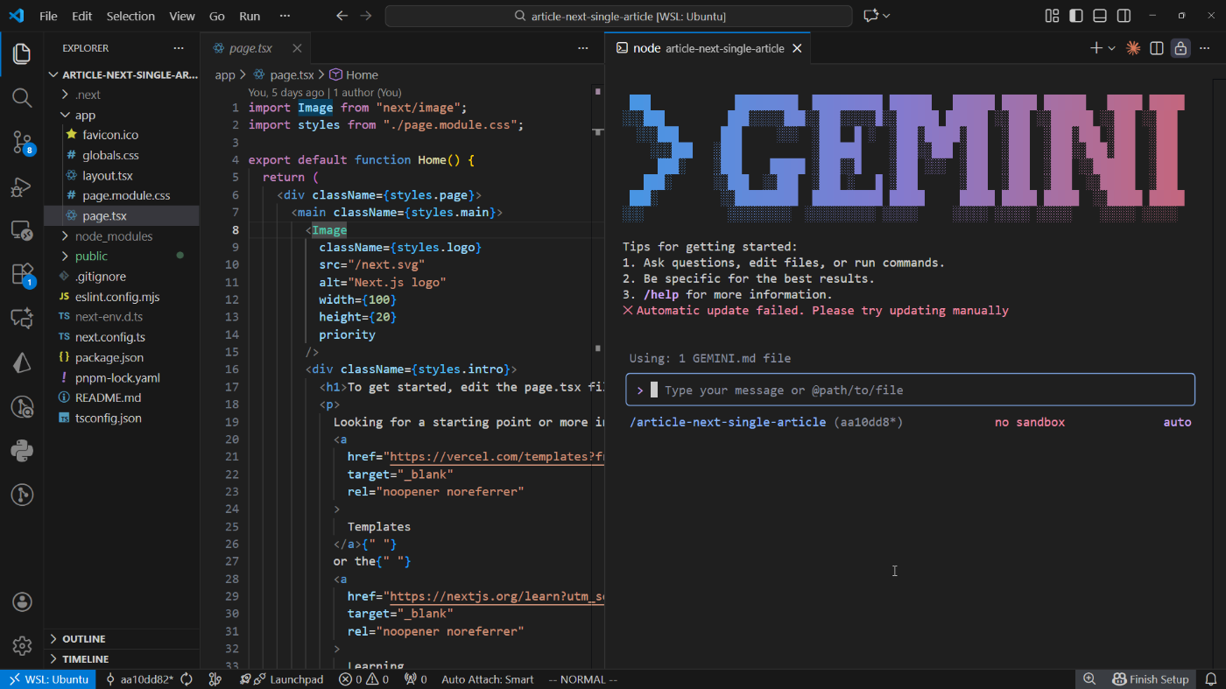Go forward with the title bar right arrow

click(x=366, y=16)
